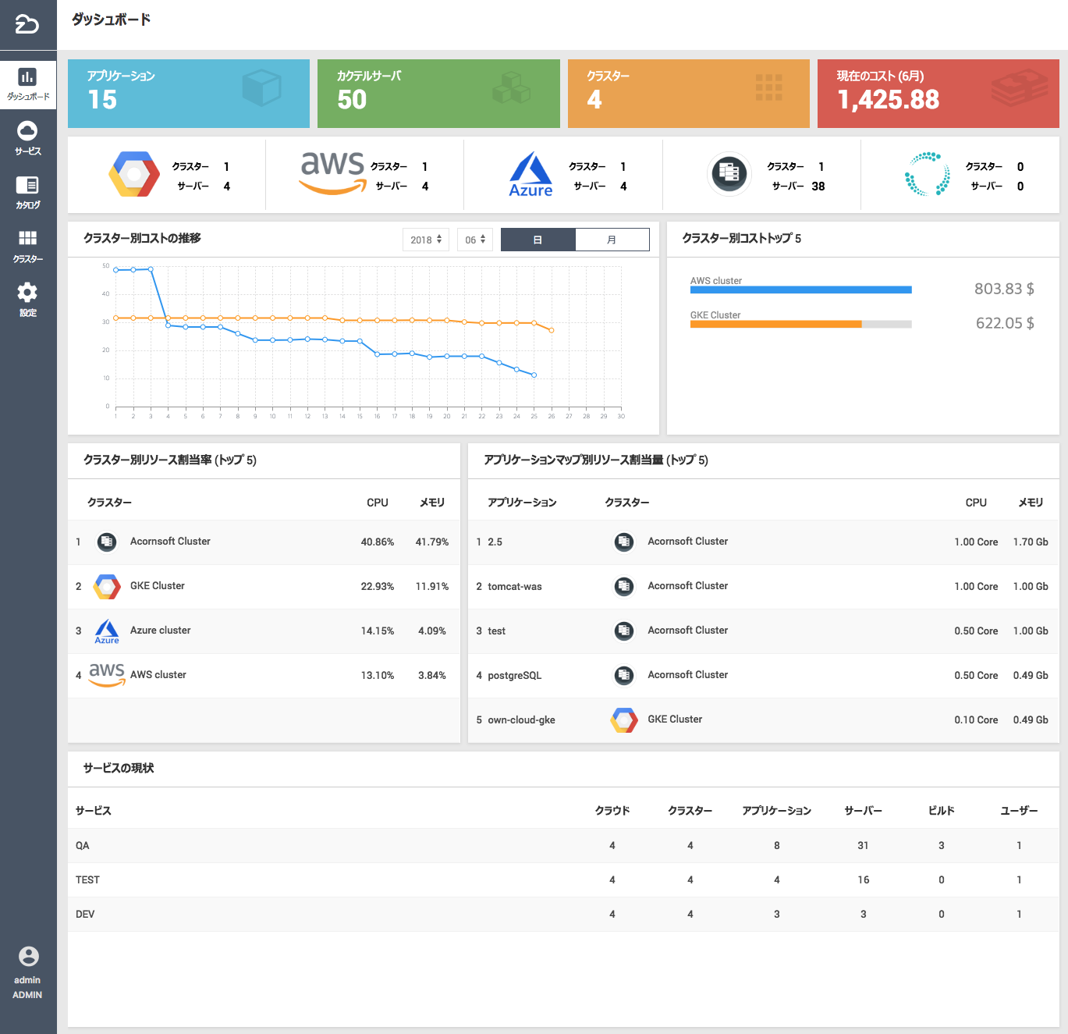1068x1034 pixels.
Task: Open the Catalog sidebar icon
Action: point(27,191)
